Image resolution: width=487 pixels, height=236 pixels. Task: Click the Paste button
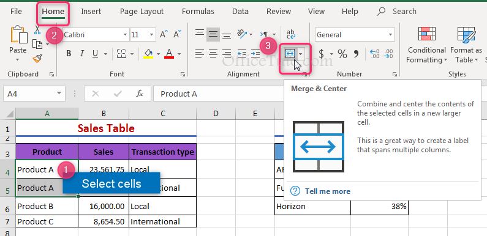pyautogui.click(x=18, y=43)
